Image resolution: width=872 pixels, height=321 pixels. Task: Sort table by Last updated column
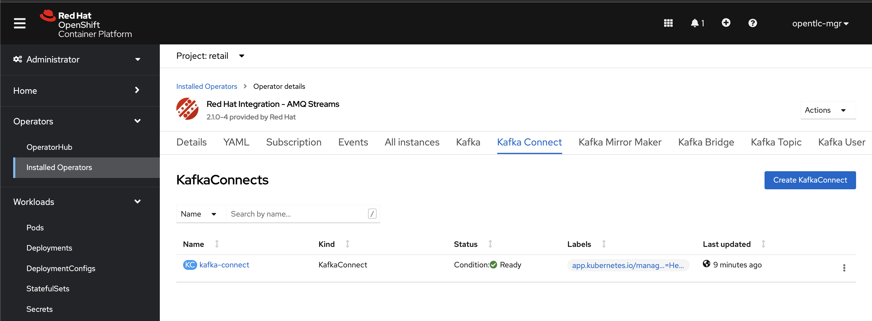[763, 244]
